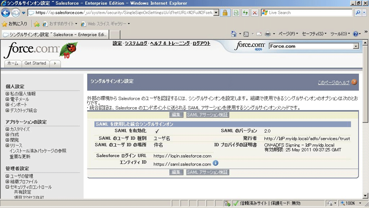Click the browser Forward arrow button

pos(16,13)
